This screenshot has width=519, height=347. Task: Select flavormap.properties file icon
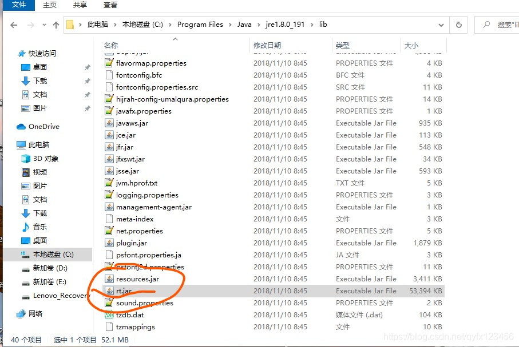coord(109,63)
